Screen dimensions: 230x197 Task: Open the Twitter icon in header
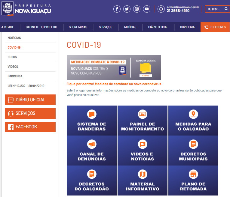tap(127, 9)
